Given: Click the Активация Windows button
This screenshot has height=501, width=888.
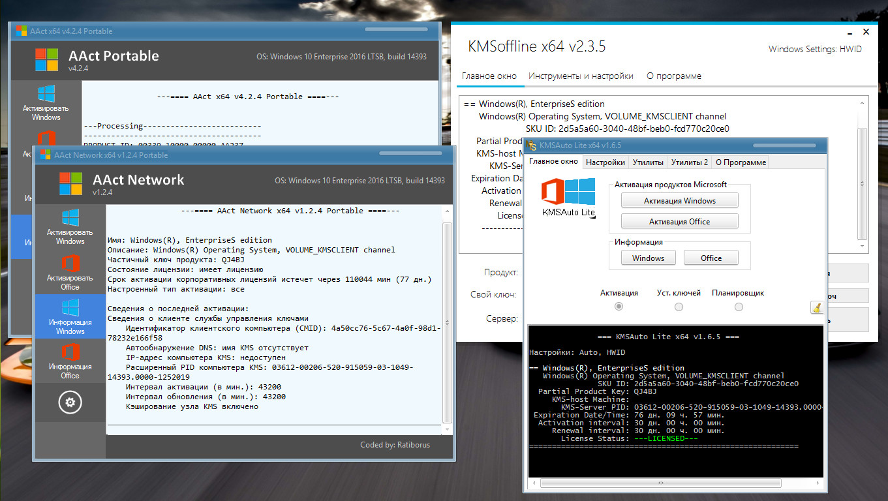Looking at the screenshot, I should (x=680, y=201).
